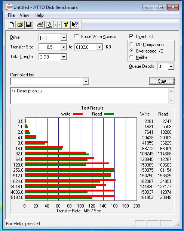Open a saved benchmark via folder icon

pos(20,25)
